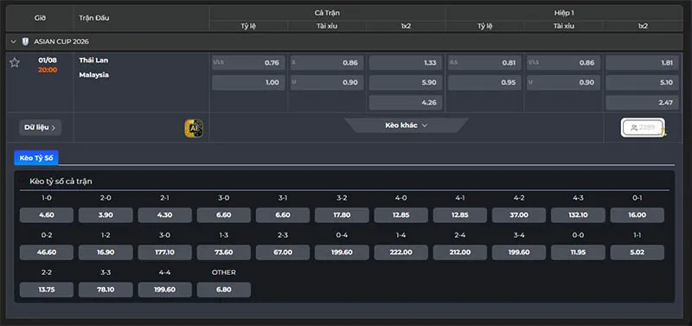This screenshot has height=326, width=692.
Task: Choose the 12.85 odds under 4-0
Action: tap(401, 215)
